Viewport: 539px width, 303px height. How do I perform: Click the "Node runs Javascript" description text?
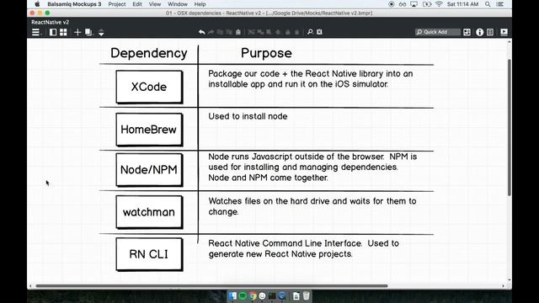click(312, 167)
